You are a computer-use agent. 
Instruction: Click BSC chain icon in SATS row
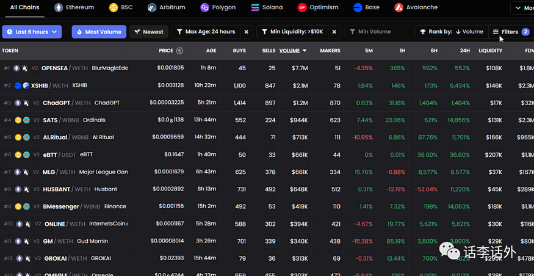tap(18, 120)
